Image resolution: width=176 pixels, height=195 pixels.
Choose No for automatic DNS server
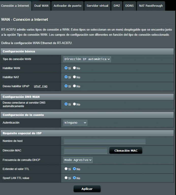74,104
